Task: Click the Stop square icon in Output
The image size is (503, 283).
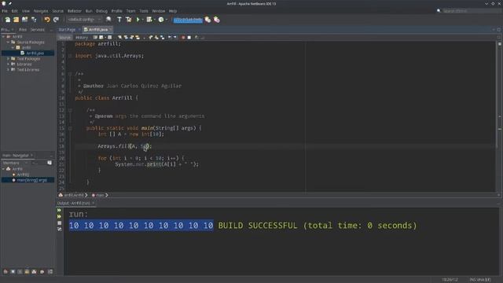Action: point(60,223)
